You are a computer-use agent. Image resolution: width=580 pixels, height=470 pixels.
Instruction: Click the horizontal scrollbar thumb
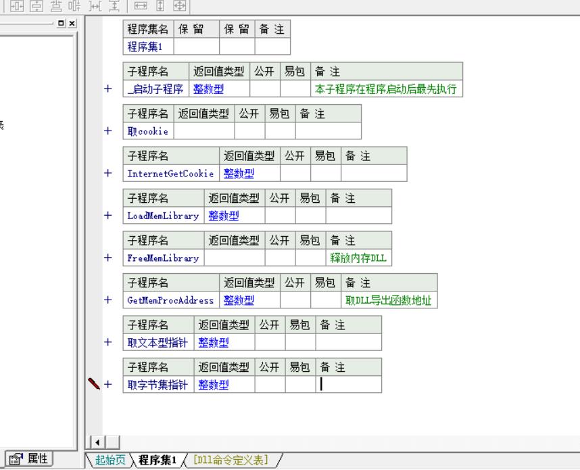point(113,442)
